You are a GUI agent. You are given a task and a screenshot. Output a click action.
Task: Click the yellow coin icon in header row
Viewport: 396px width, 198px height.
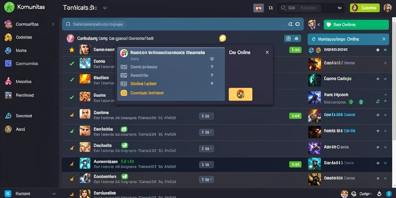pyautogui.click(x=222, y=38)
